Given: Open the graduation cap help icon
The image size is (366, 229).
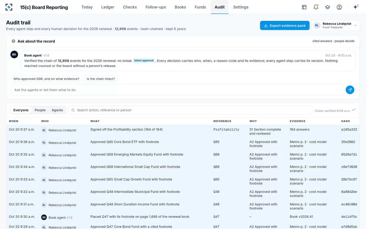Looking at the screenshot, I should 328,7.
